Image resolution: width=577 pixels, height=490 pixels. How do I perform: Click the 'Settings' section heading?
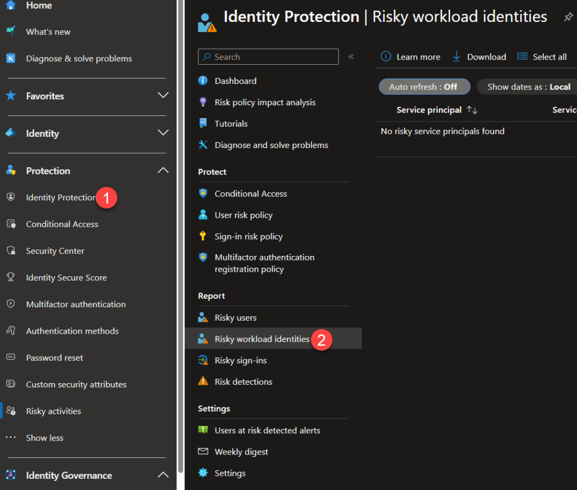214,408
